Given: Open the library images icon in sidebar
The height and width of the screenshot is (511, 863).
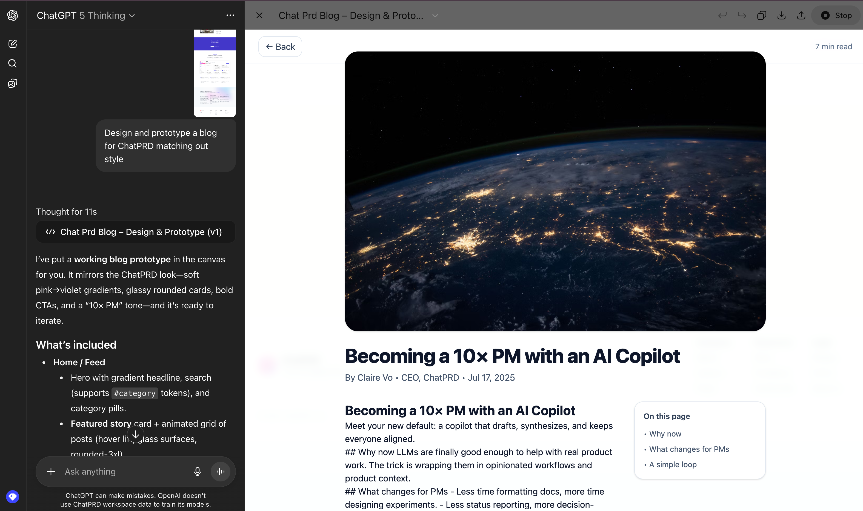Looking at the screenshot, I should point(12,83).
